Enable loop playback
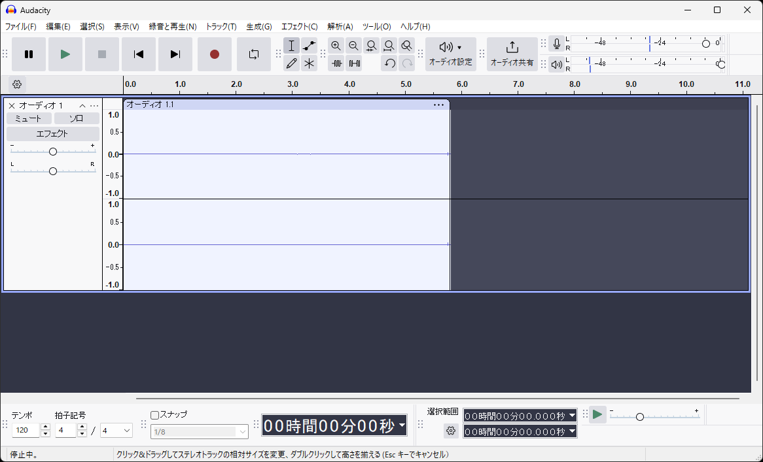This screenshot has width=763, height=462. [254, 54]
